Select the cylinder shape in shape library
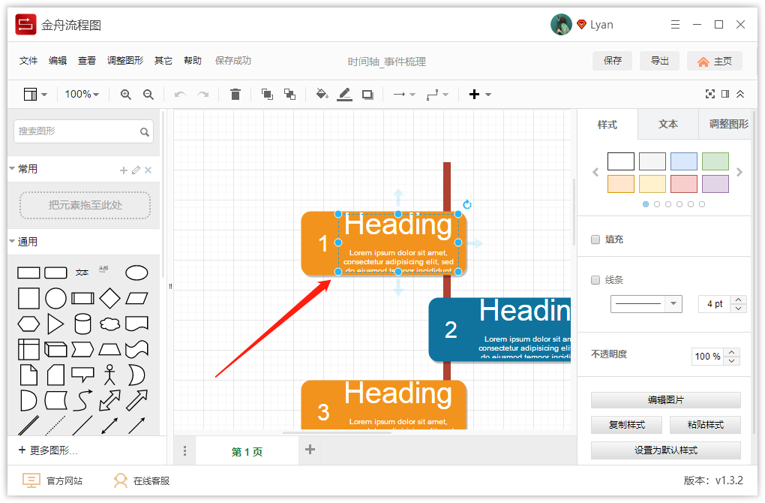765x503 pixels. [82, 324]
